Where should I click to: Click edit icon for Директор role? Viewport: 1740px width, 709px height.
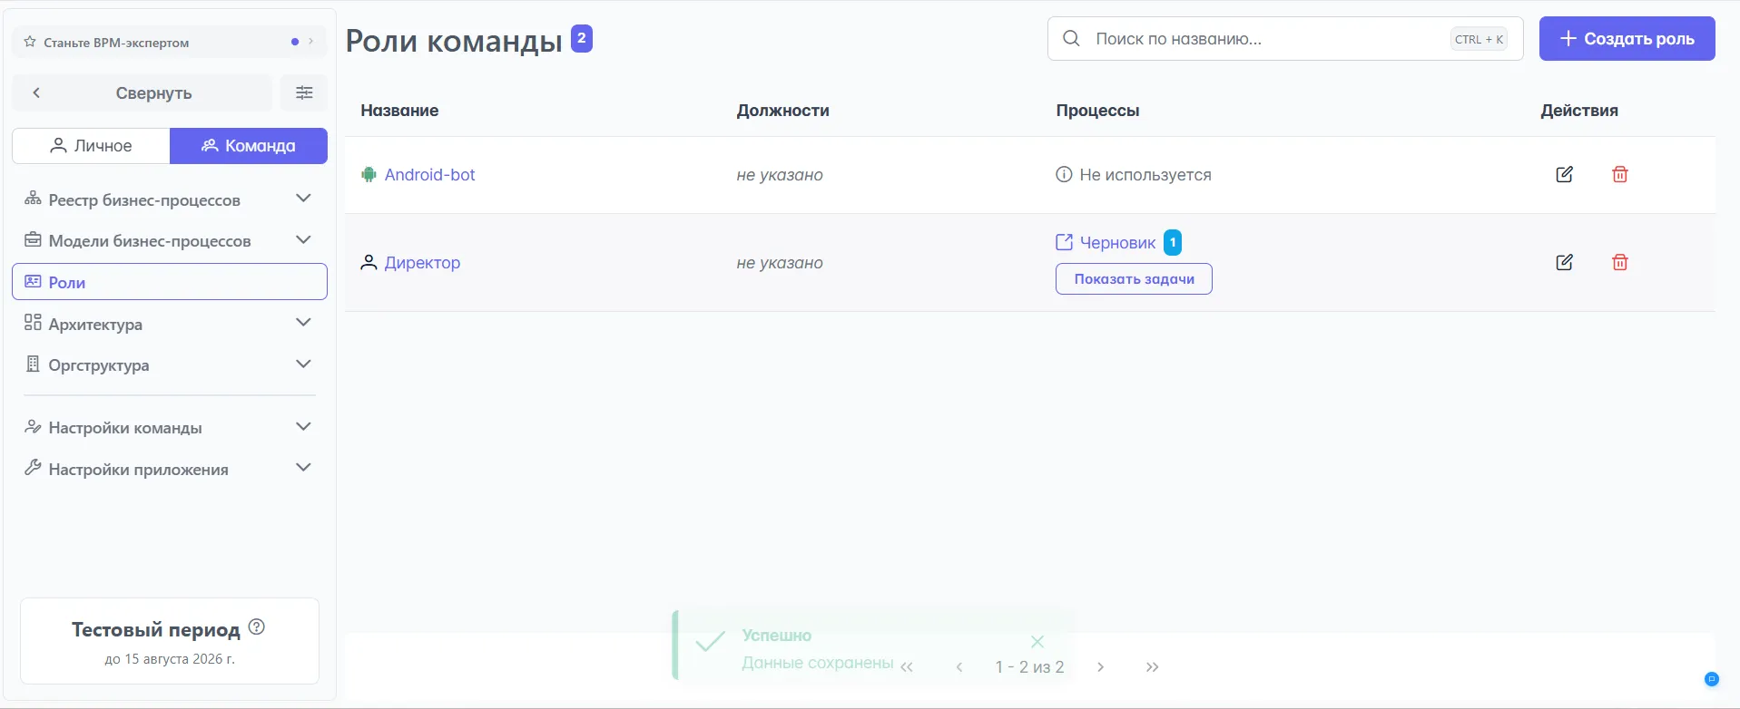(1564, 262)
